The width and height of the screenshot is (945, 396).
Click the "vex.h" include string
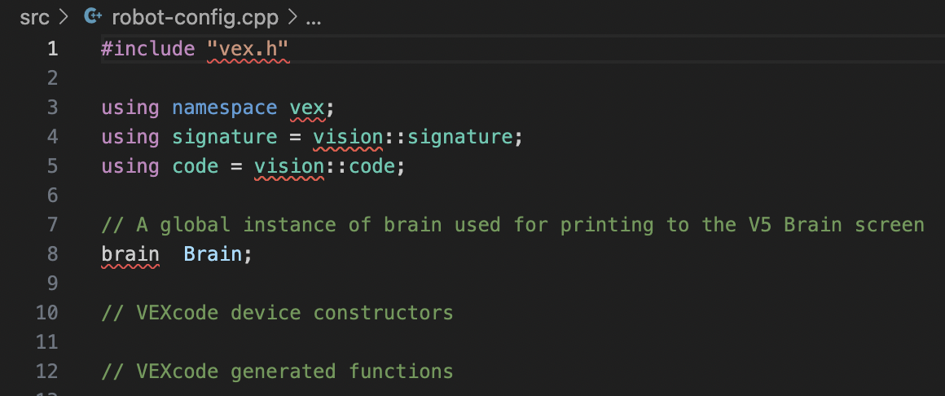click(x=248, y=49)
